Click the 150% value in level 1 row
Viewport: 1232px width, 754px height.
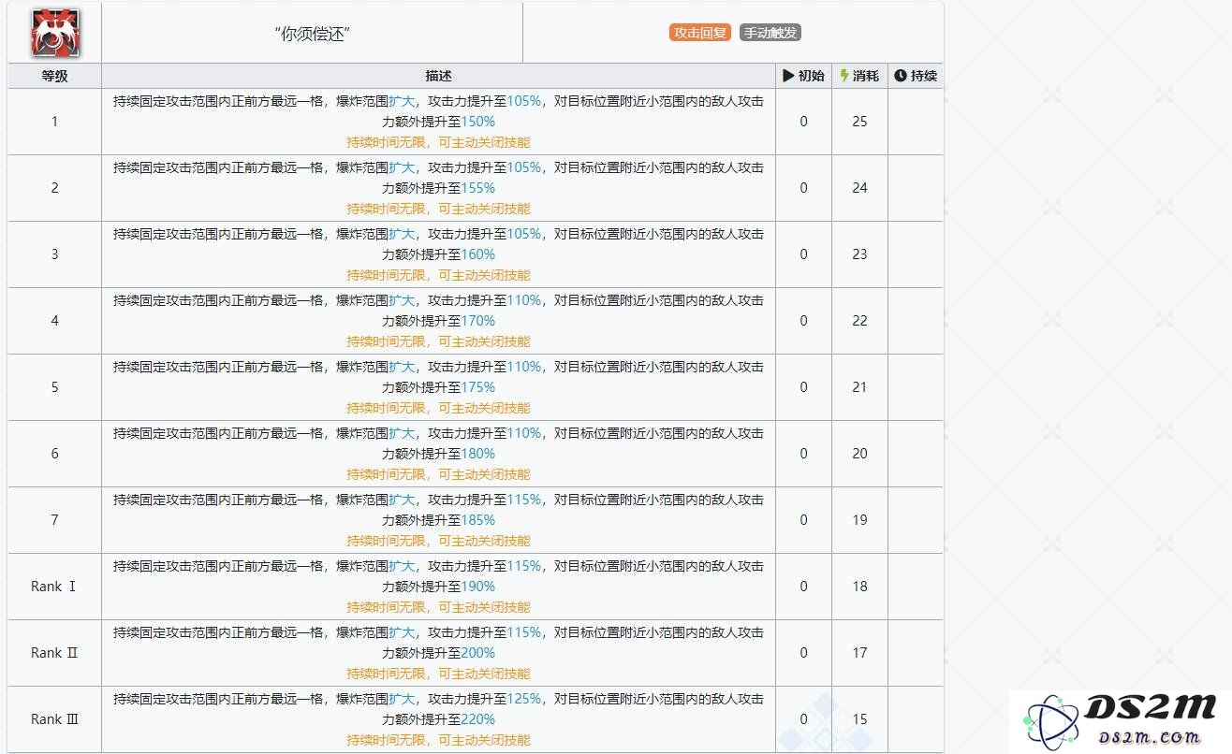point(477,122)
